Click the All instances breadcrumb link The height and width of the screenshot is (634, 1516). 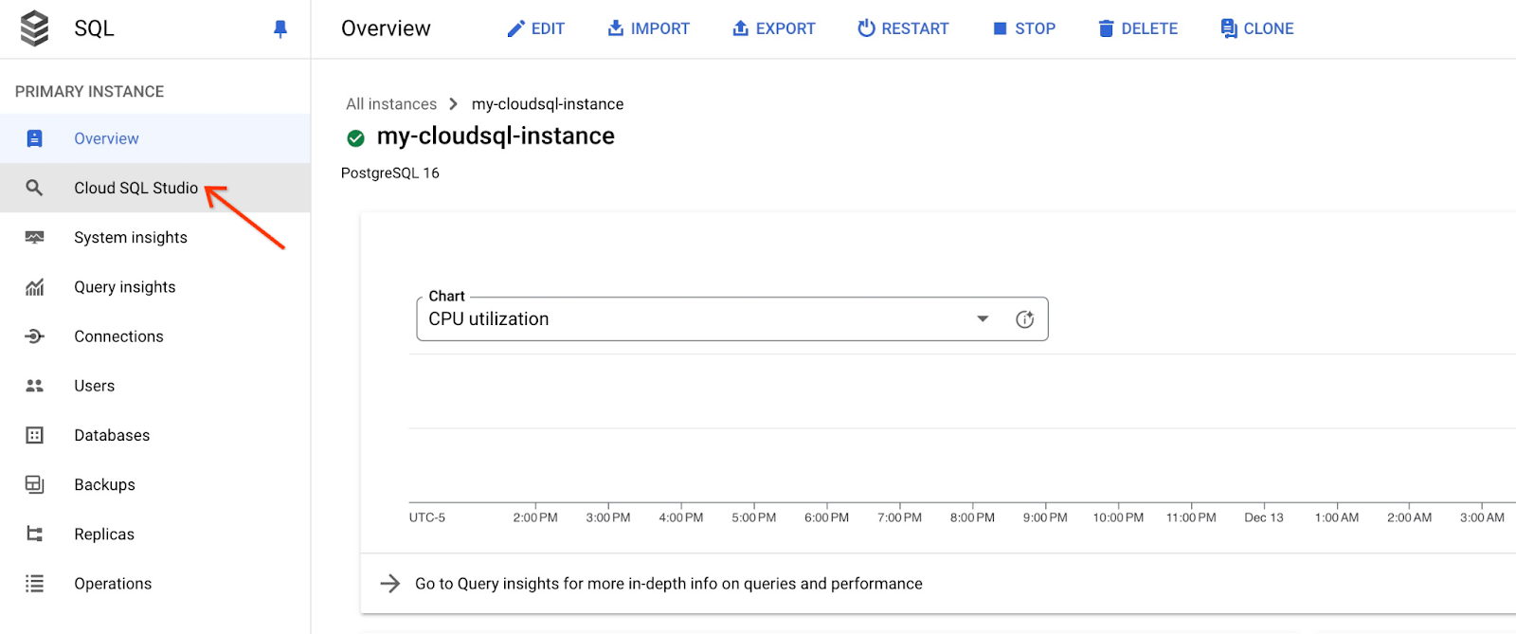pos(391,104)
